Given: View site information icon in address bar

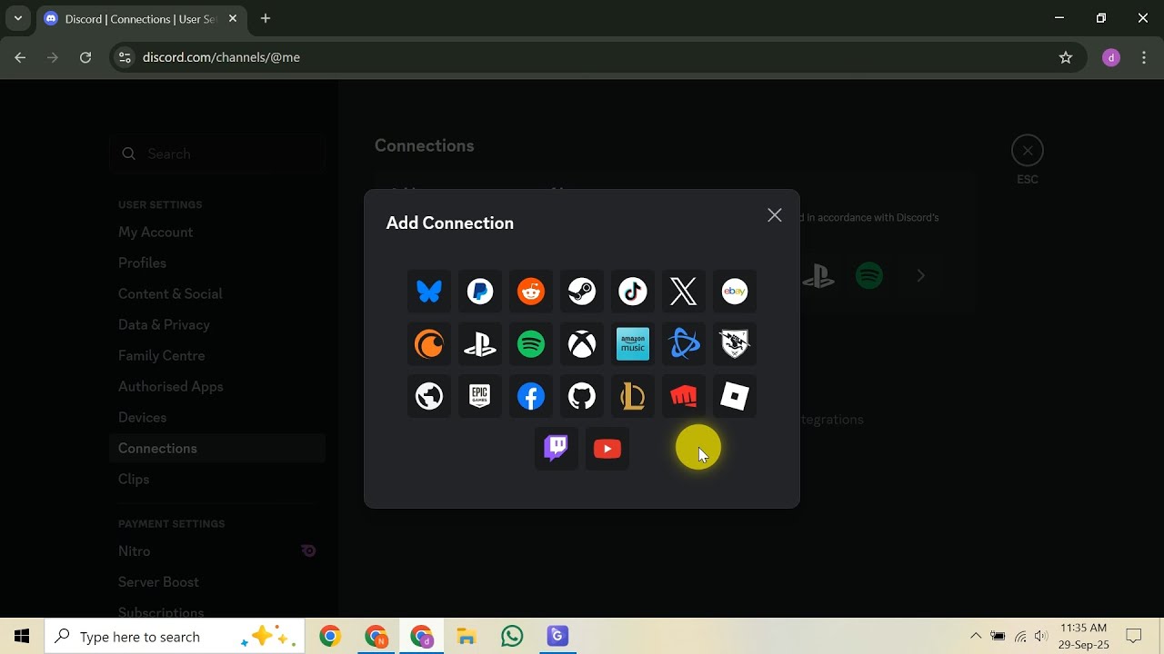Looking at the screenshot, I should pyautogui.click(x=125, y=57).
